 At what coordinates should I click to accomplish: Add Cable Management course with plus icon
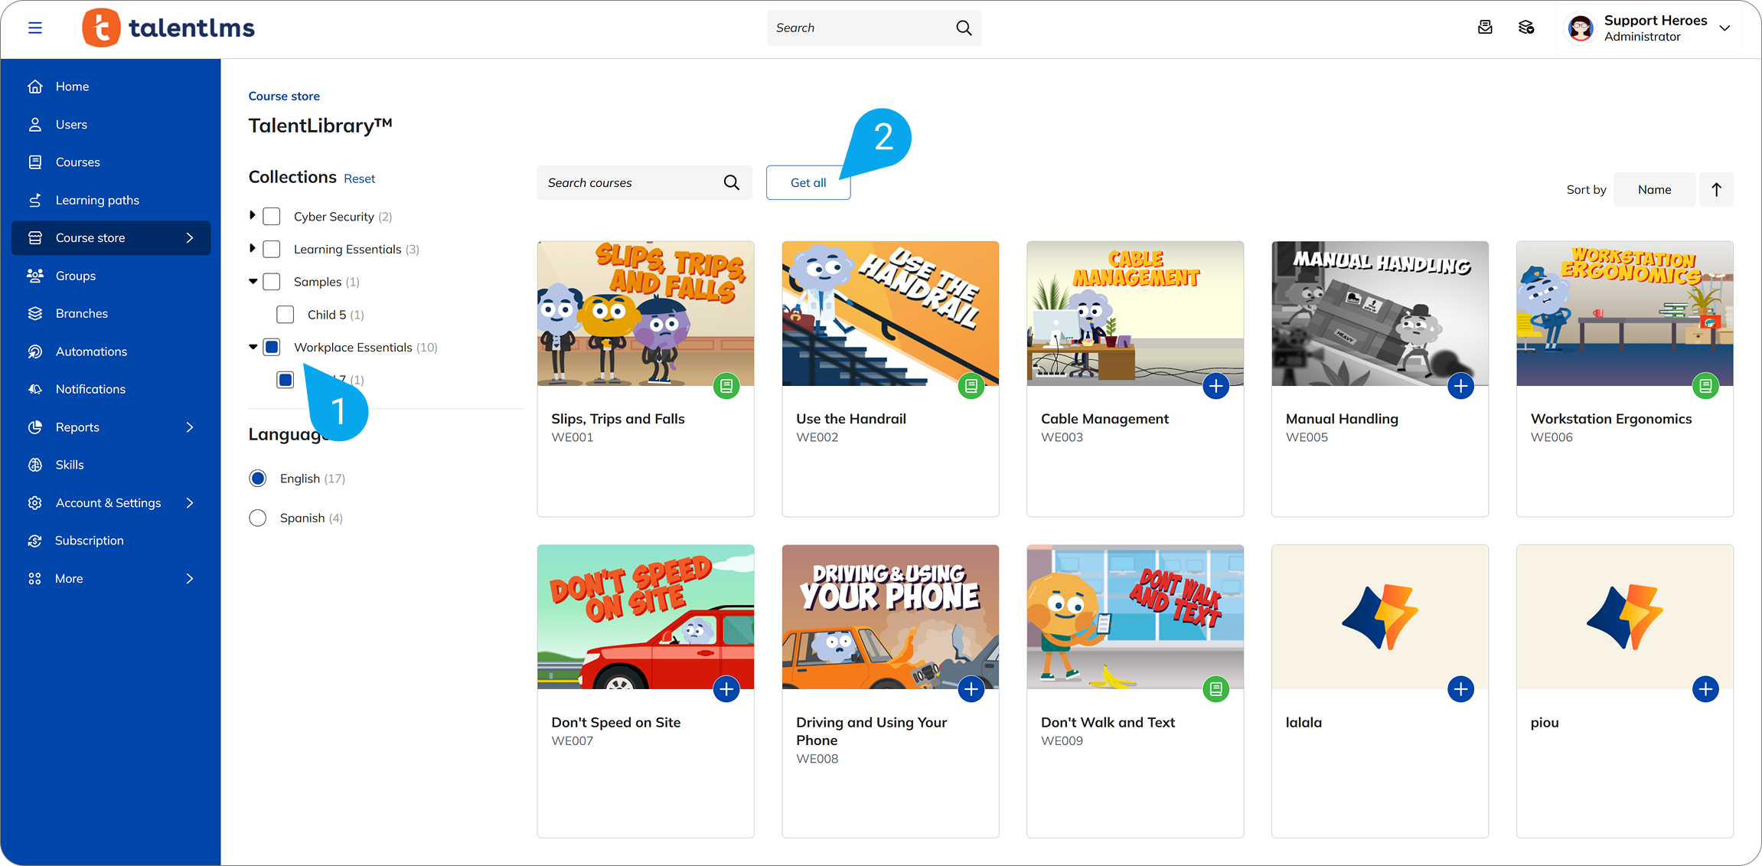tap(1215, 386)
